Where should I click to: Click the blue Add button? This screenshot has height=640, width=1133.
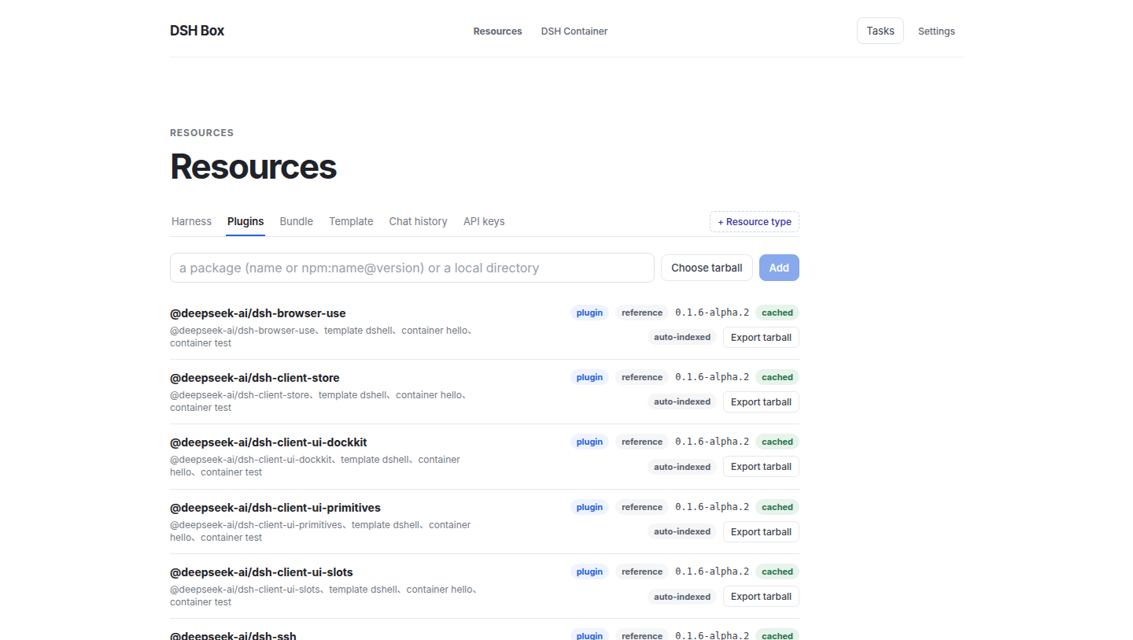coord(779,268)
